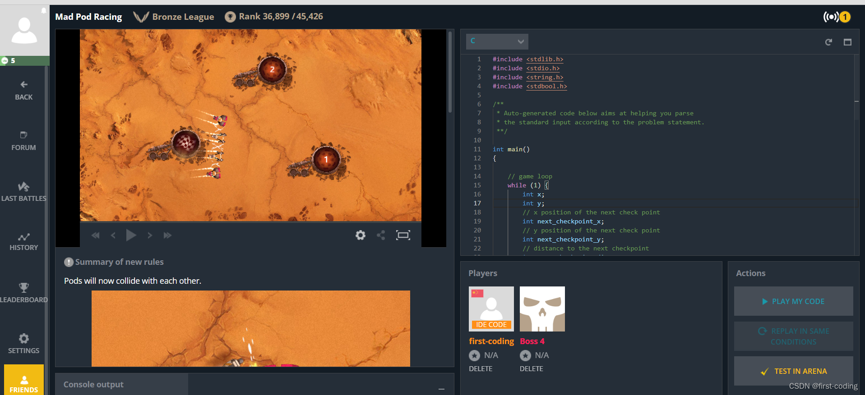Click the rules illustration image
The height and width of the screenshot is (395, 865).
(x=251, y=328)
